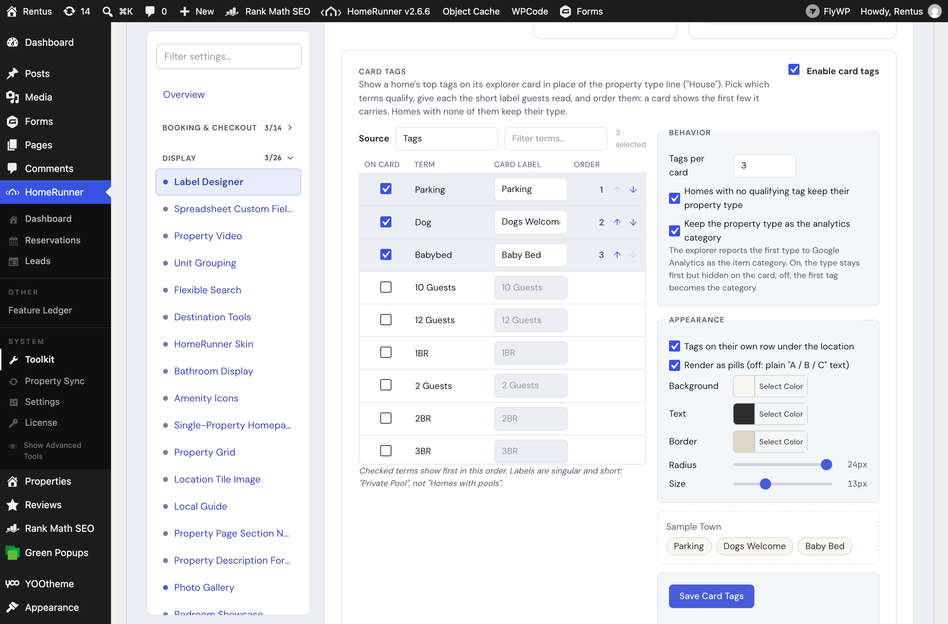The image size is (948, 624).
Task: Click the Reviews star icon in sidebar
Action: pyautogui.click(x=12, y=505)
